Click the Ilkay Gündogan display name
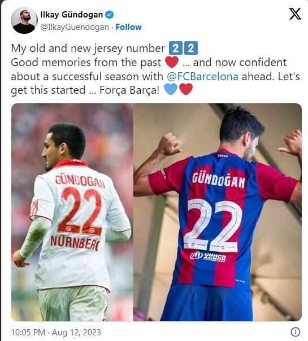The image size is (308, 341). pyautogui.click(x=72, y=15)
